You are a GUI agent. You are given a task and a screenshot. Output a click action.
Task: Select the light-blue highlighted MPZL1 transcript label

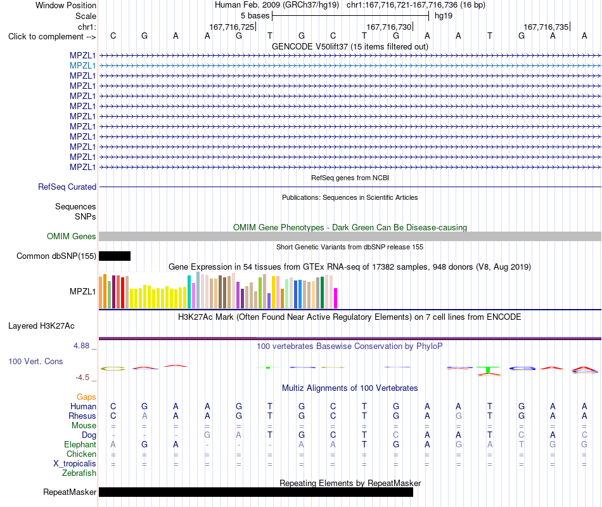82,66
